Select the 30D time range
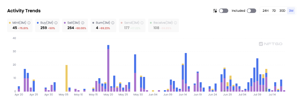The width and height of the screenshot is (301, 102). (282, 11)
